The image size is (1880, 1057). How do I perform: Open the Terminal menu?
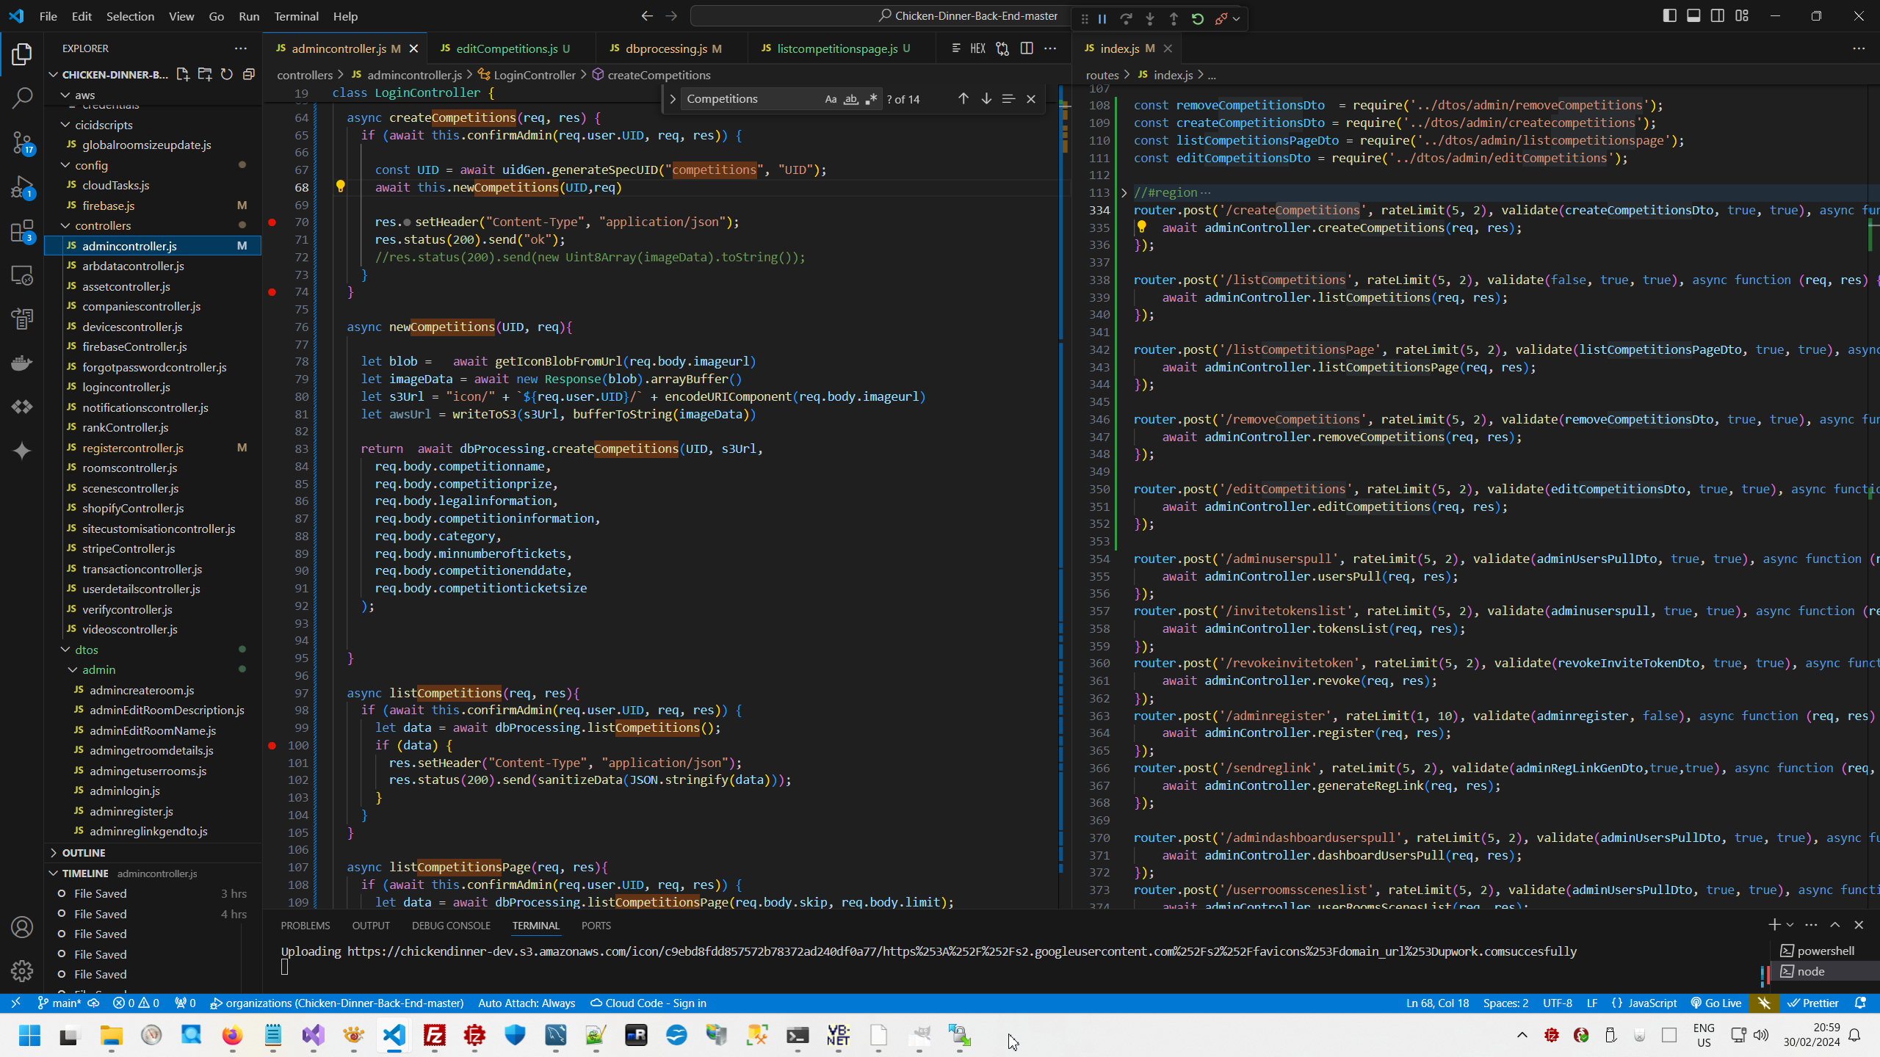(296, 16)
